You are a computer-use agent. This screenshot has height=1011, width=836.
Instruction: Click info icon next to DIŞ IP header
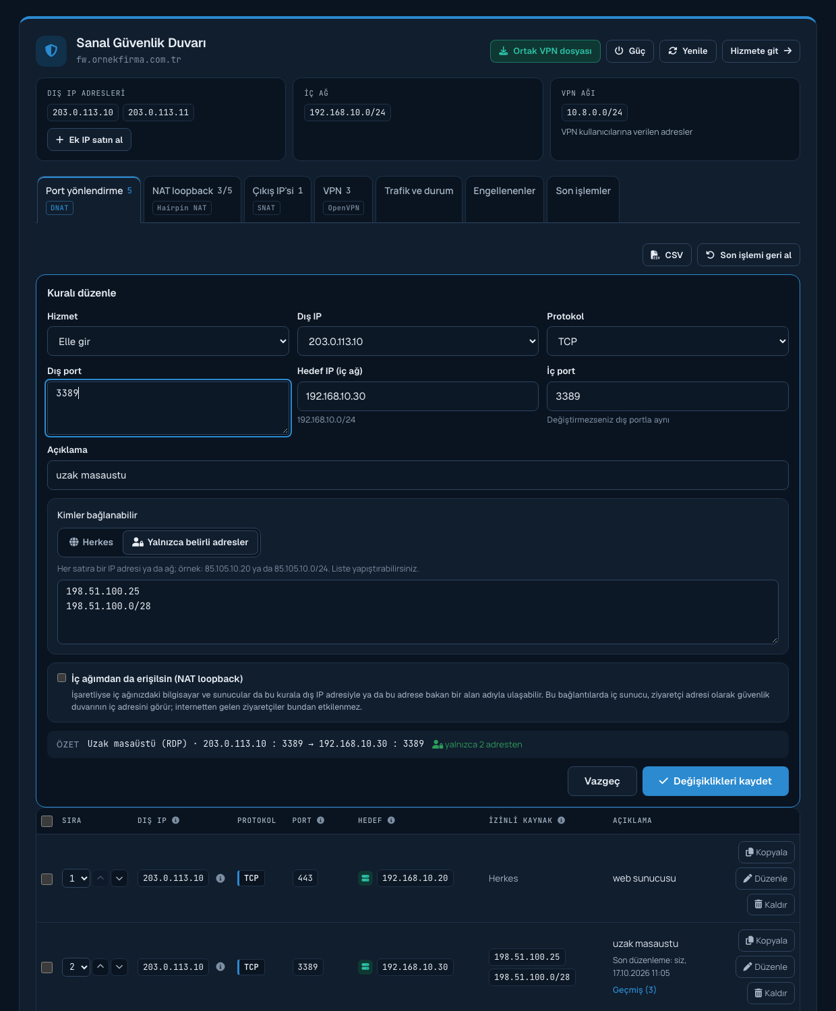(175, 820)
